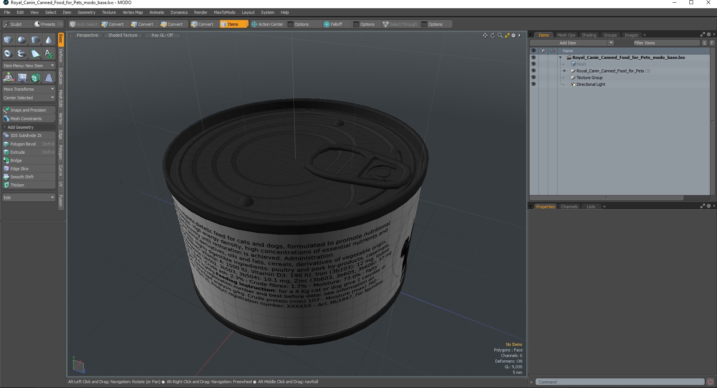Open Center Selected dropdown
Image resolution: width=717 pixels, height=388 pixels.
29,98
